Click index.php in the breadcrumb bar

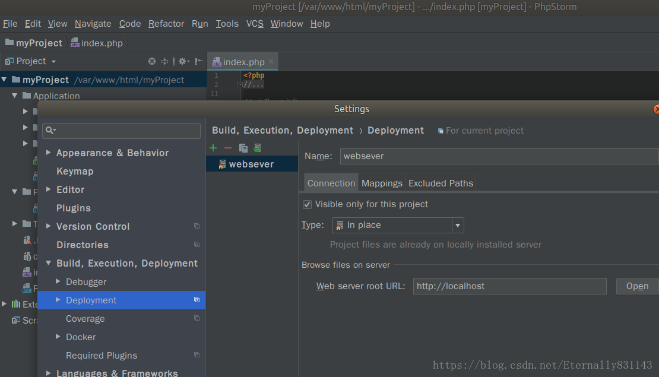coord(97,43)
